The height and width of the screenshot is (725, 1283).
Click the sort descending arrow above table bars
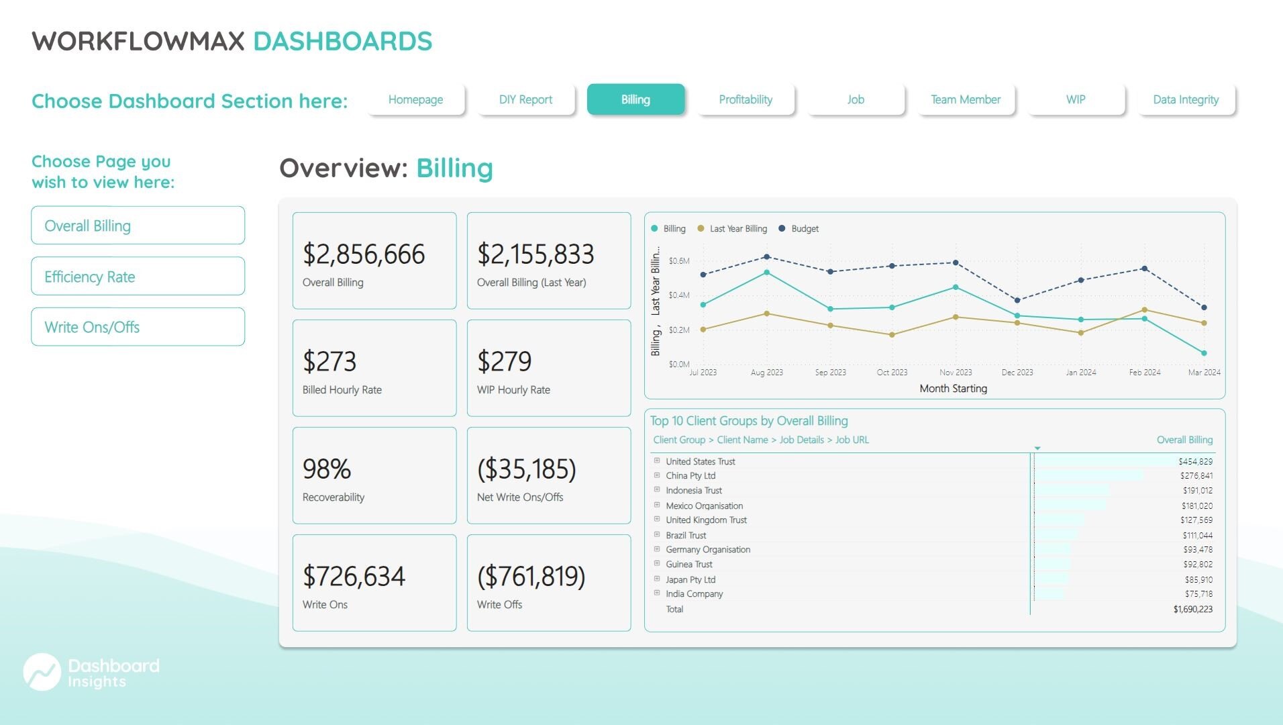pyautogui.click(x=1037, y=448)
